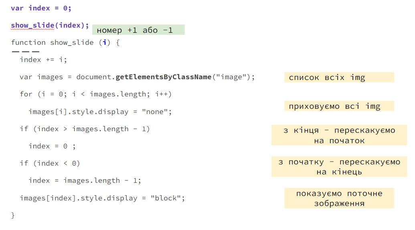Image resolution: width=415 pixels, height=230 pixels.
Task: Click the 'index = 0 ;' assignment line
Action: [52, 146]
